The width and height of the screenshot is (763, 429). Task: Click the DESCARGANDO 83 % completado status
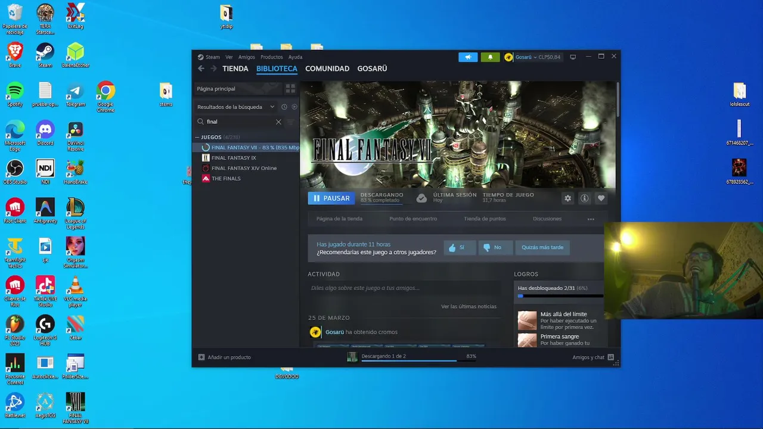(x=381, y=197)
